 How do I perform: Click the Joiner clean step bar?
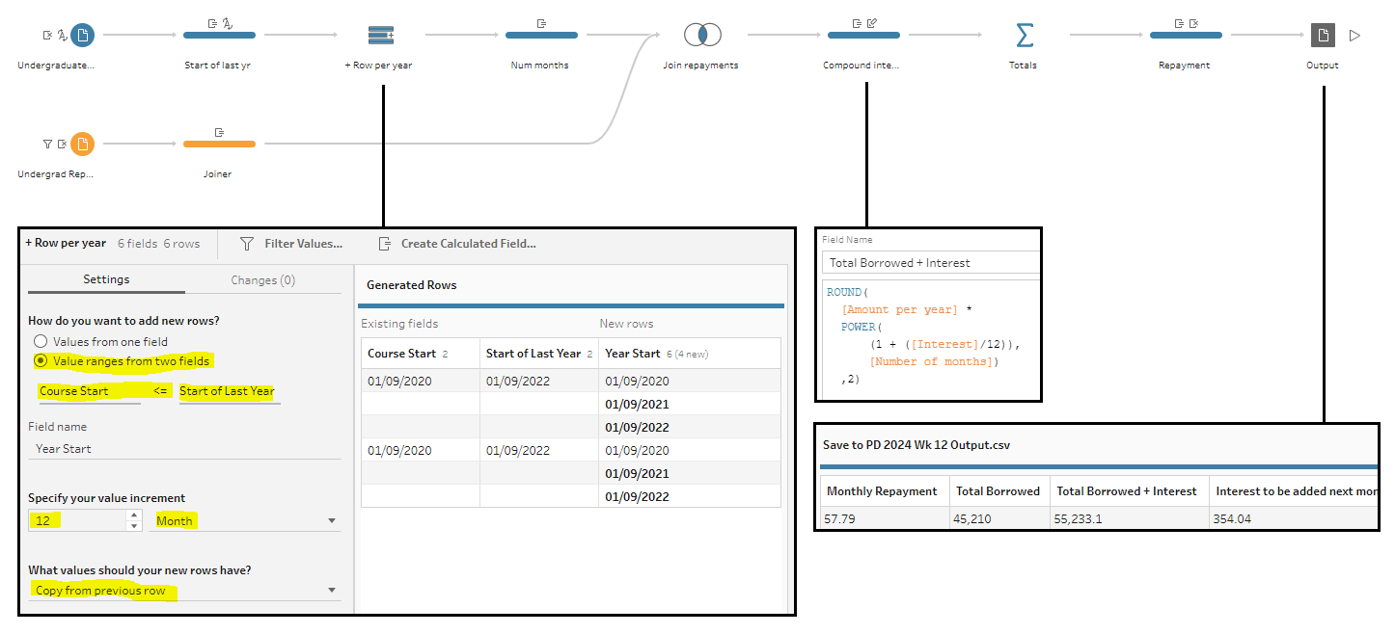pyautogui.click(x=219, y=144)
